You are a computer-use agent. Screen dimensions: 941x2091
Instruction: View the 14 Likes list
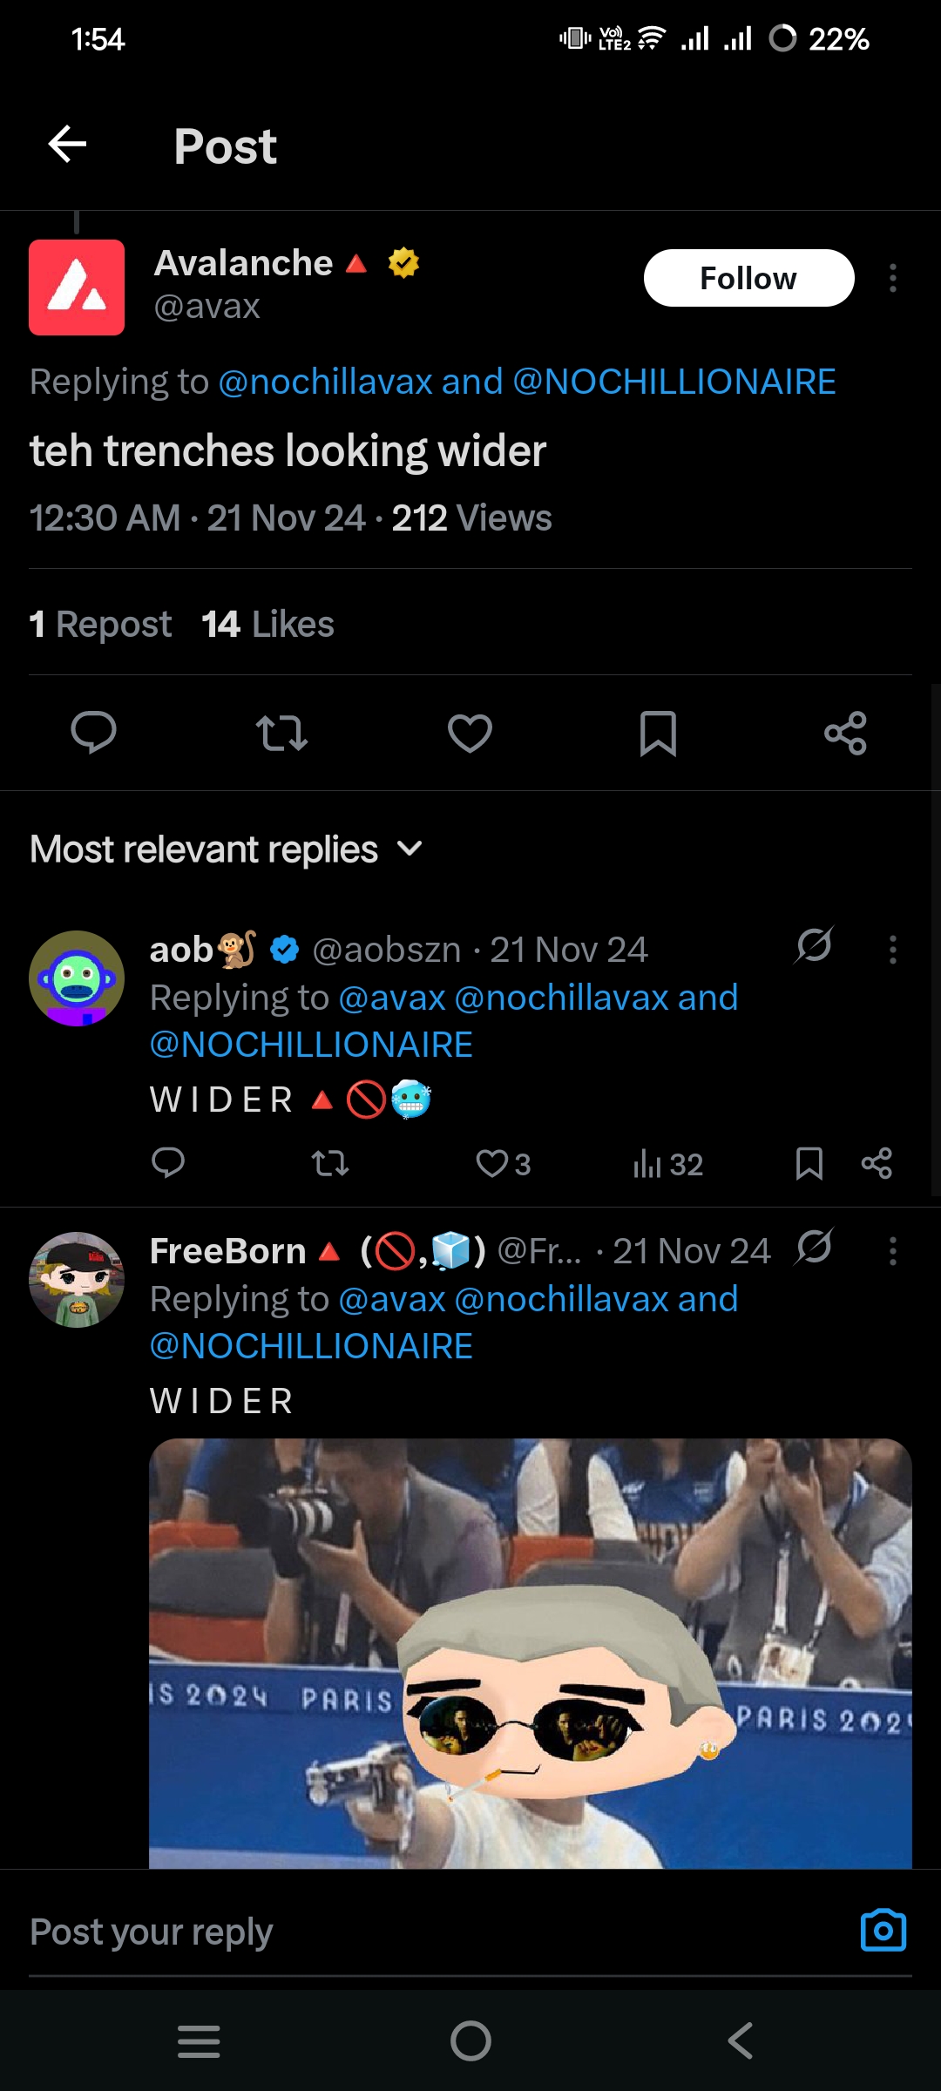coord(267,624)
